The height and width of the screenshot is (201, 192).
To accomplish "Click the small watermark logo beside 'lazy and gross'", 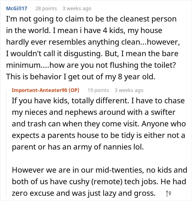I will [168, 194].
